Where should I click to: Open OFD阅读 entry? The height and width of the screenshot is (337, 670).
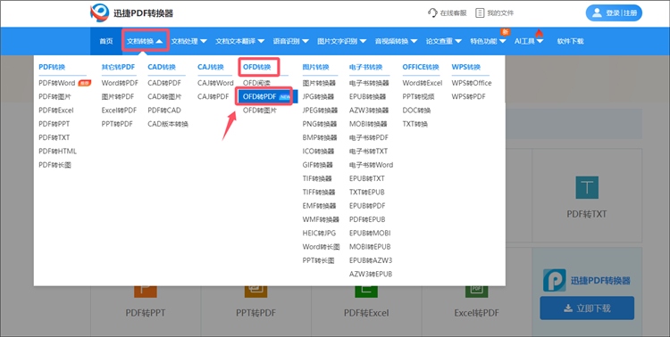tap(256, 83)
